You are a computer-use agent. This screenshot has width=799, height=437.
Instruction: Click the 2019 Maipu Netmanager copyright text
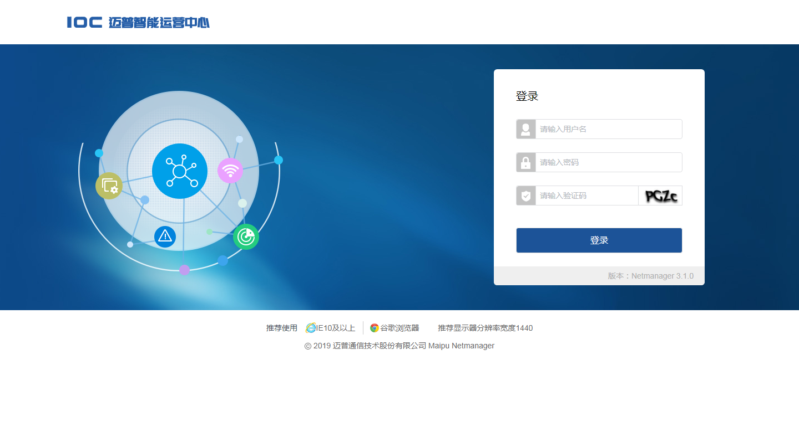click(x=399, y=346)
